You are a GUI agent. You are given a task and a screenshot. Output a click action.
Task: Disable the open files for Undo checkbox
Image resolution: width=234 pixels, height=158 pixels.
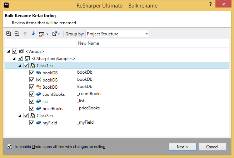tap(9, 147)
